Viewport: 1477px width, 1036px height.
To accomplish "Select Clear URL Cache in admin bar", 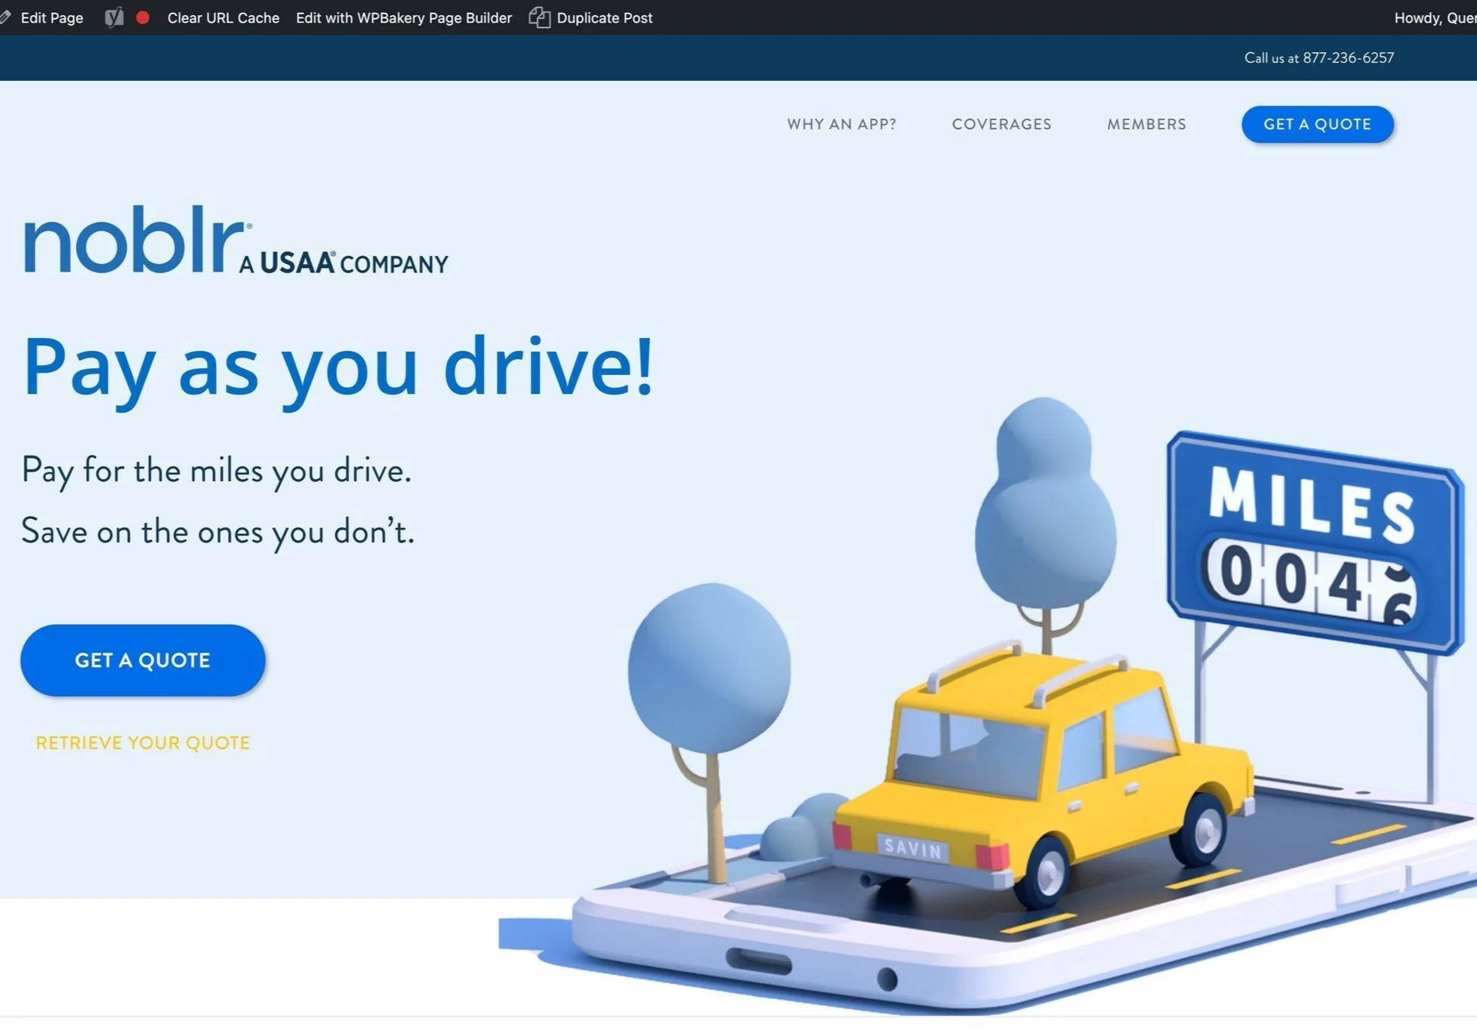I will pyautogui.click(x=223, y=17).
